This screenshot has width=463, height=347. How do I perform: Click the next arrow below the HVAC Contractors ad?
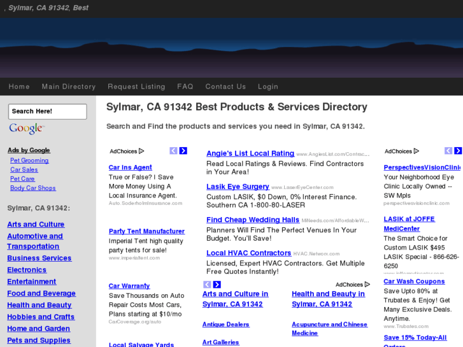217,285
